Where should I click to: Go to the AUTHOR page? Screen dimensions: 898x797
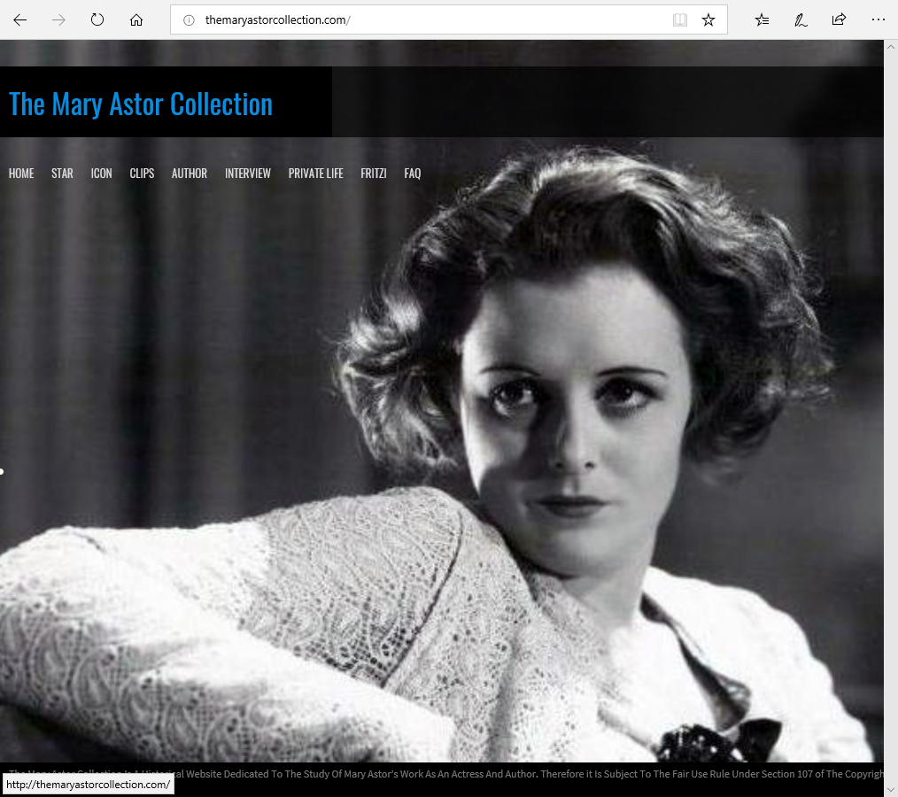[x=190, y=174]
